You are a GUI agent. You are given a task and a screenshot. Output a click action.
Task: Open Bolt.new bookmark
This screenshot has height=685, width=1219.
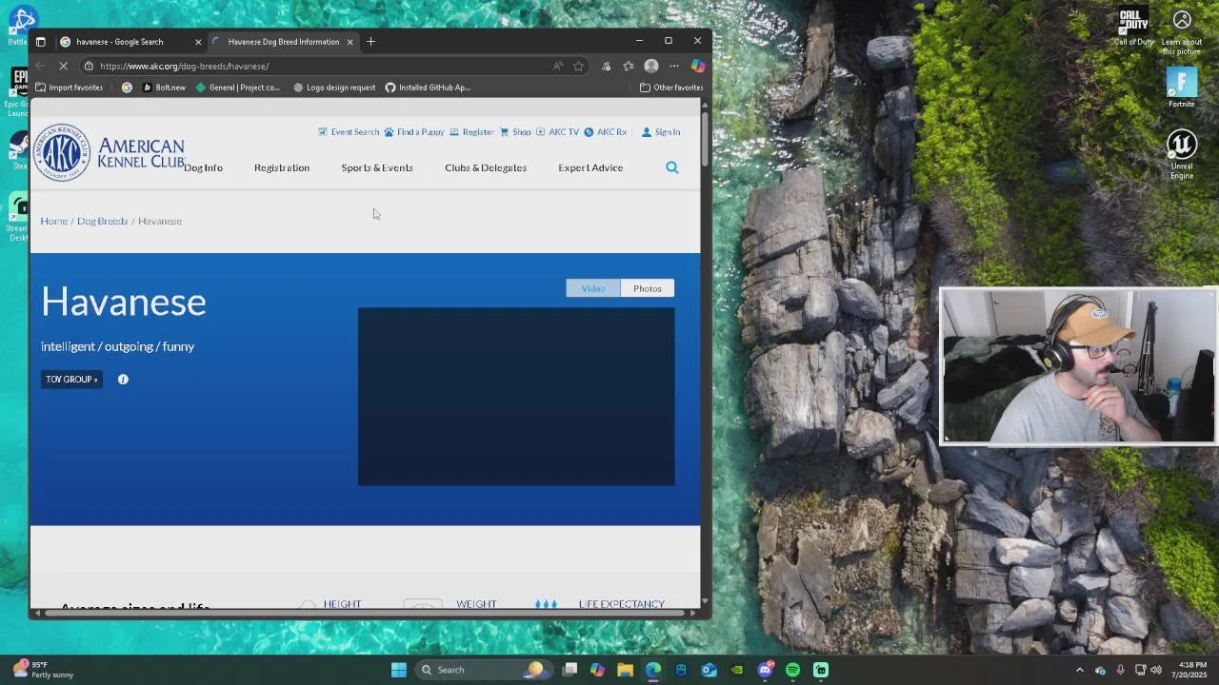[164, 88]
